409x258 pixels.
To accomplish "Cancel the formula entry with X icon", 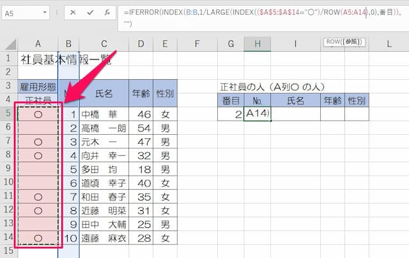I will (x=73, y=13).
